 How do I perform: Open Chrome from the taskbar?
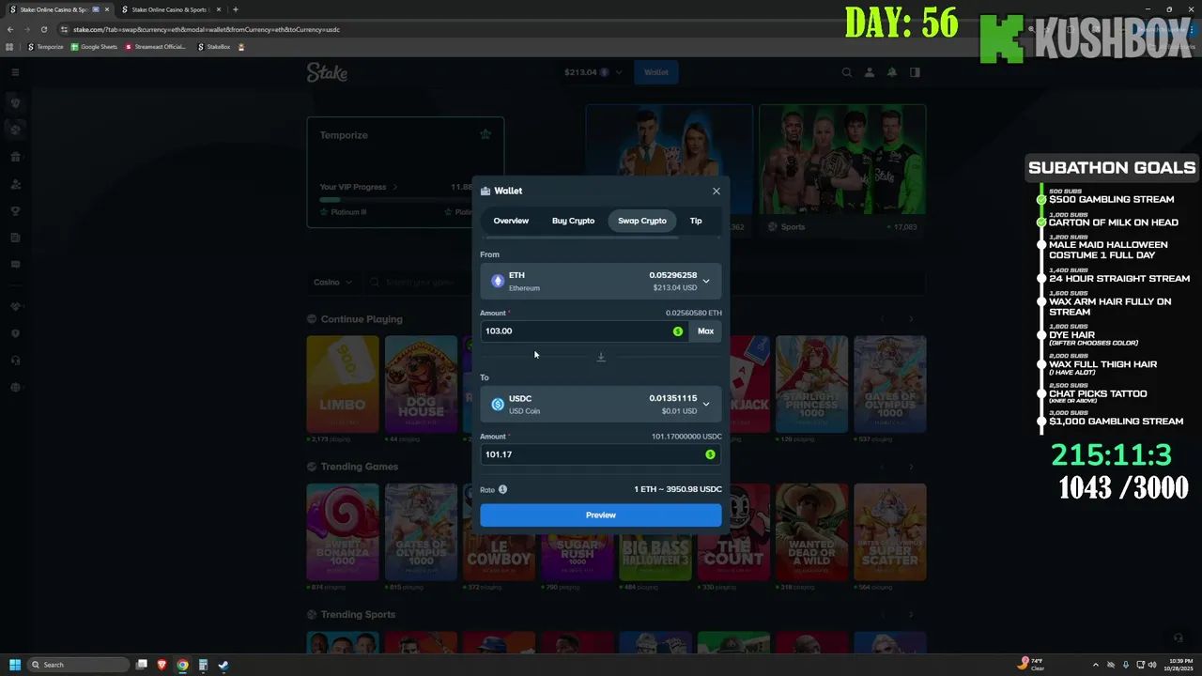pyautogui.click(x=182, y=665)
